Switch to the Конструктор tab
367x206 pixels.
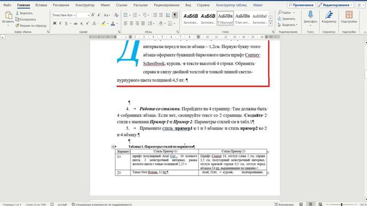(x=85, y=5)
